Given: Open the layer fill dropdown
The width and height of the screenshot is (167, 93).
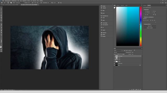Looking at the screenshot, I should coord(133,54).
